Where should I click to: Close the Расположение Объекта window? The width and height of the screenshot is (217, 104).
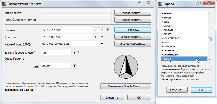[x=148, y=3]
